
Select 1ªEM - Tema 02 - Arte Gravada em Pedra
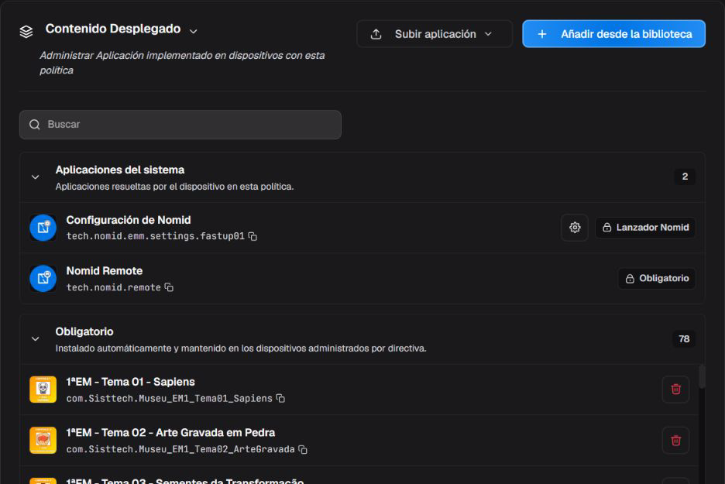170,433
